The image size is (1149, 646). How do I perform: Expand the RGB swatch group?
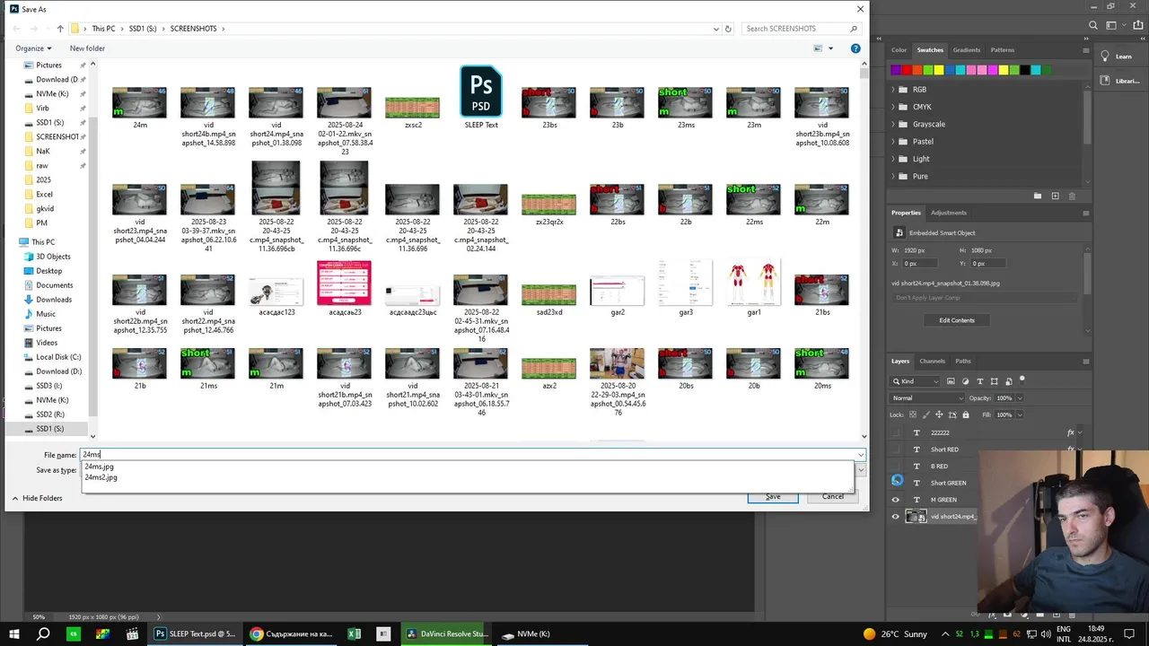[893, 90]
